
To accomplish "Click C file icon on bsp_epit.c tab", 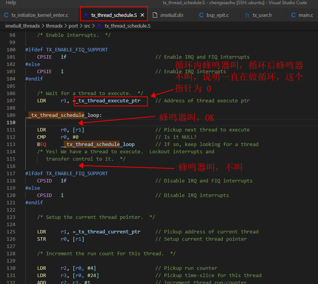I will [x=201, y=15].
